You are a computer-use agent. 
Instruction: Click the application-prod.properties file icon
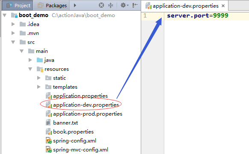point(49,114)
